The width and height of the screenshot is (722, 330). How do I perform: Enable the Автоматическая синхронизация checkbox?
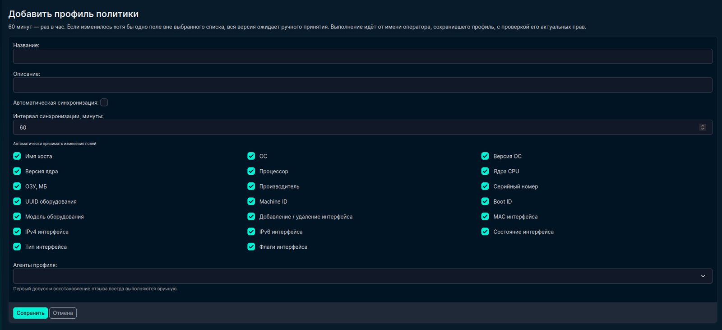tap(104, 102)
